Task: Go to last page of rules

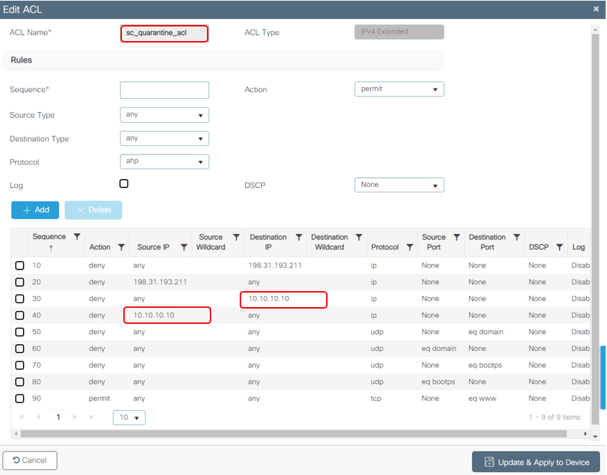Action: [x=91, y=417]
